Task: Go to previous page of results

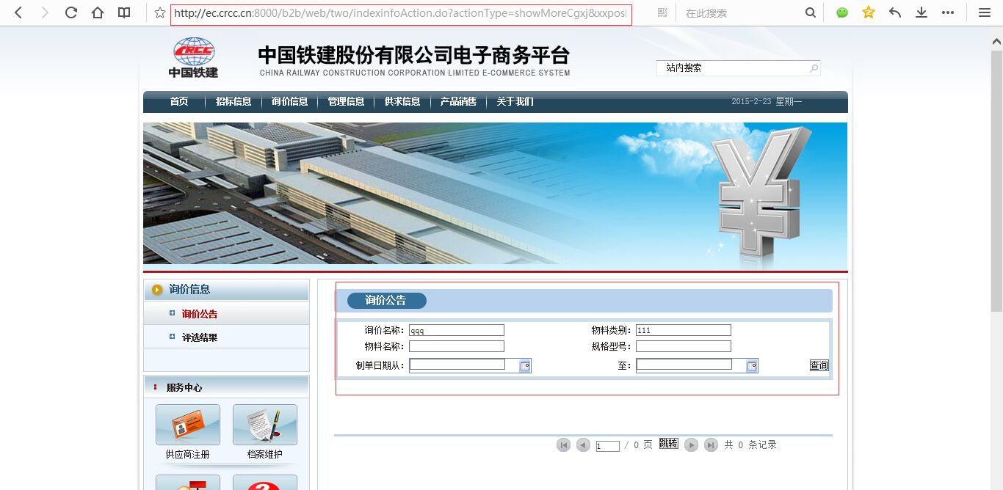Action: tap(583, 445)
